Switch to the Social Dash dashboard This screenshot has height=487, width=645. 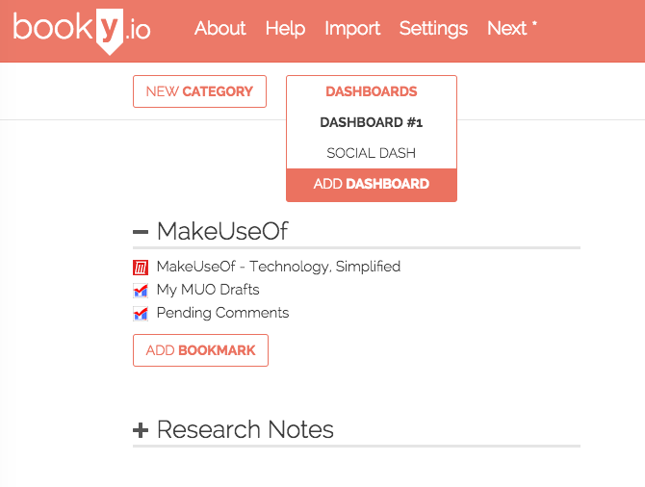click(x=371, y=153)
